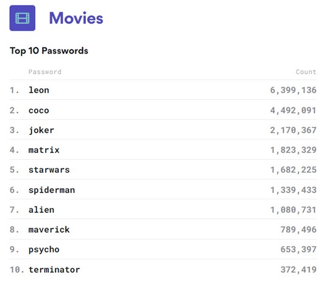Select the spiderman password text
This screenshot has width=325, height=282.
pos(52,190)
